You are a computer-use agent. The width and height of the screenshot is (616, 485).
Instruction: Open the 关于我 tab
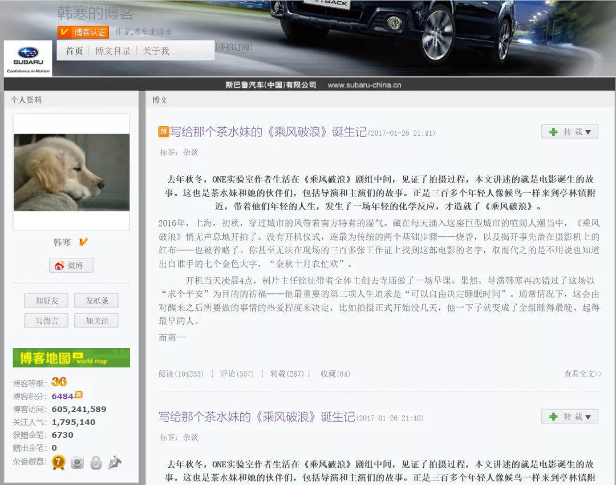pos(156,51)
